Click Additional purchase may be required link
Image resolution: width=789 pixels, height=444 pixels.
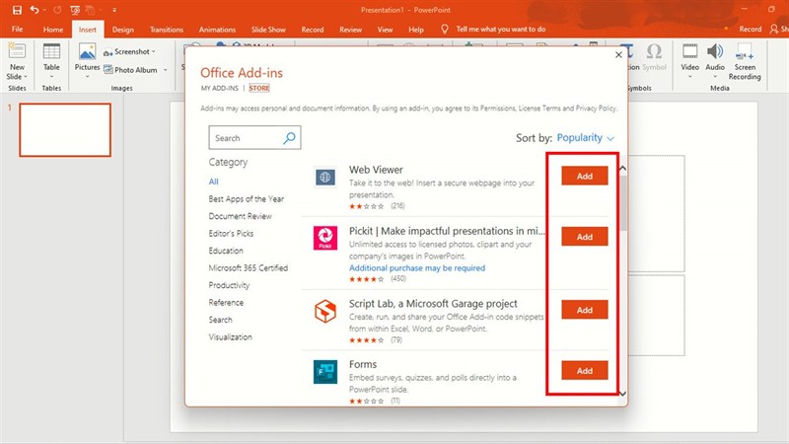(417, 267)
